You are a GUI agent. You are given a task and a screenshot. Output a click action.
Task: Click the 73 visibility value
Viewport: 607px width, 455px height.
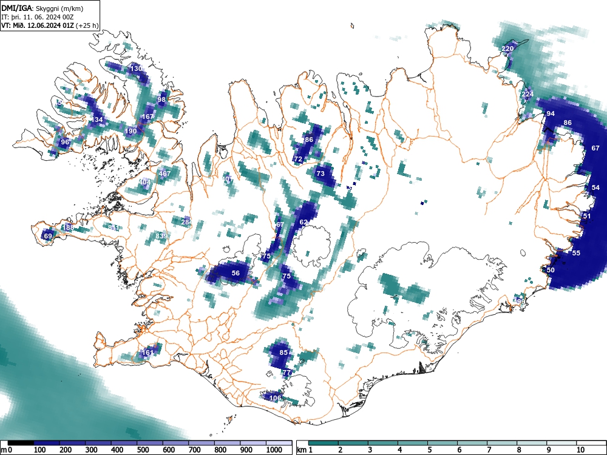pyautogui.click(x=320, y=174)
